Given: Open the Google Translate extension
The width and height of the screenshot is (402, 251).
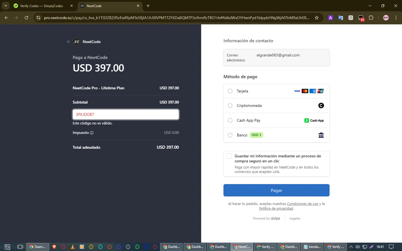Looking at the screenshot, I should click(341, 18).
